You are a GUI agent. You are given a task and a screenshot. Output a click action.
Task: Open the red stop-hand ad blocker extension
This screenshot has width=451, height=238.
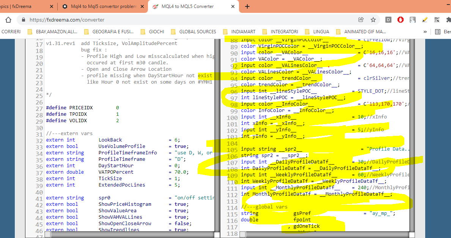tap(401, 20)
